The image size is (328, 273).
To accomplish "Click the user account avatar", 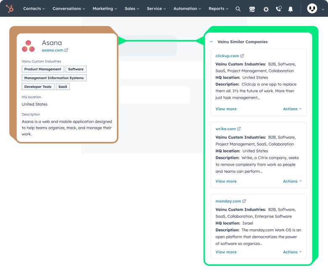I will tap(312, 8).
